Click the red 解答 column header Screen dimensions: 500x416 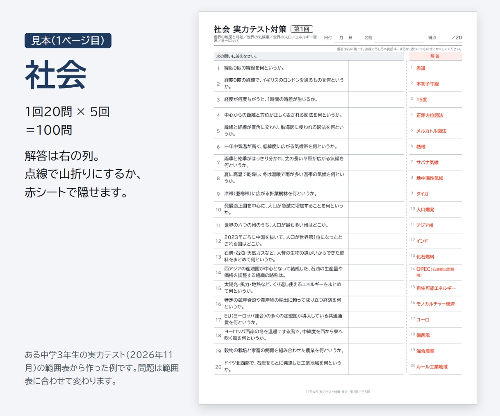pos(435,56)
